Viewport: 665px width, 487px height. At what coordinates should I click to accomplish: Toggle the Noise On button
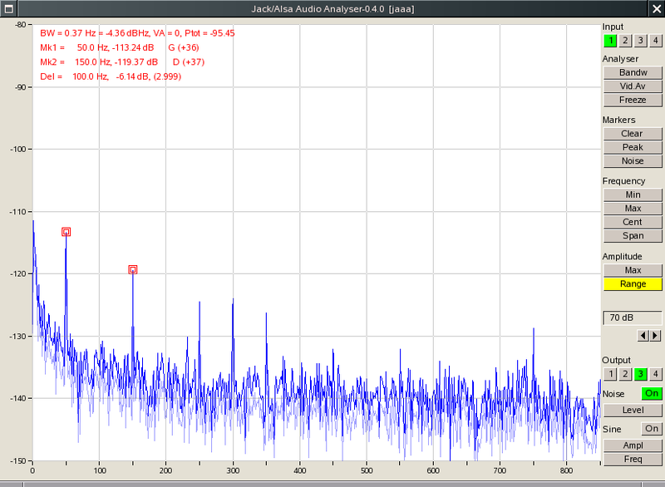coord(652,393)
